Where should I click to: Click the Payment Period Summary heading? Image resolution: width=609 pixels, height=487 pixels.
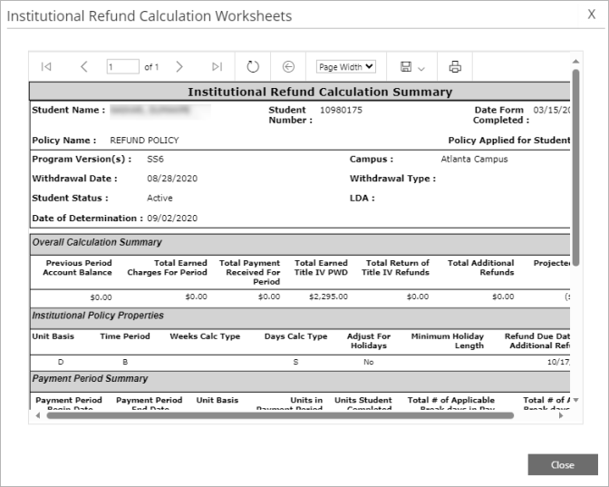coord(90,378)
